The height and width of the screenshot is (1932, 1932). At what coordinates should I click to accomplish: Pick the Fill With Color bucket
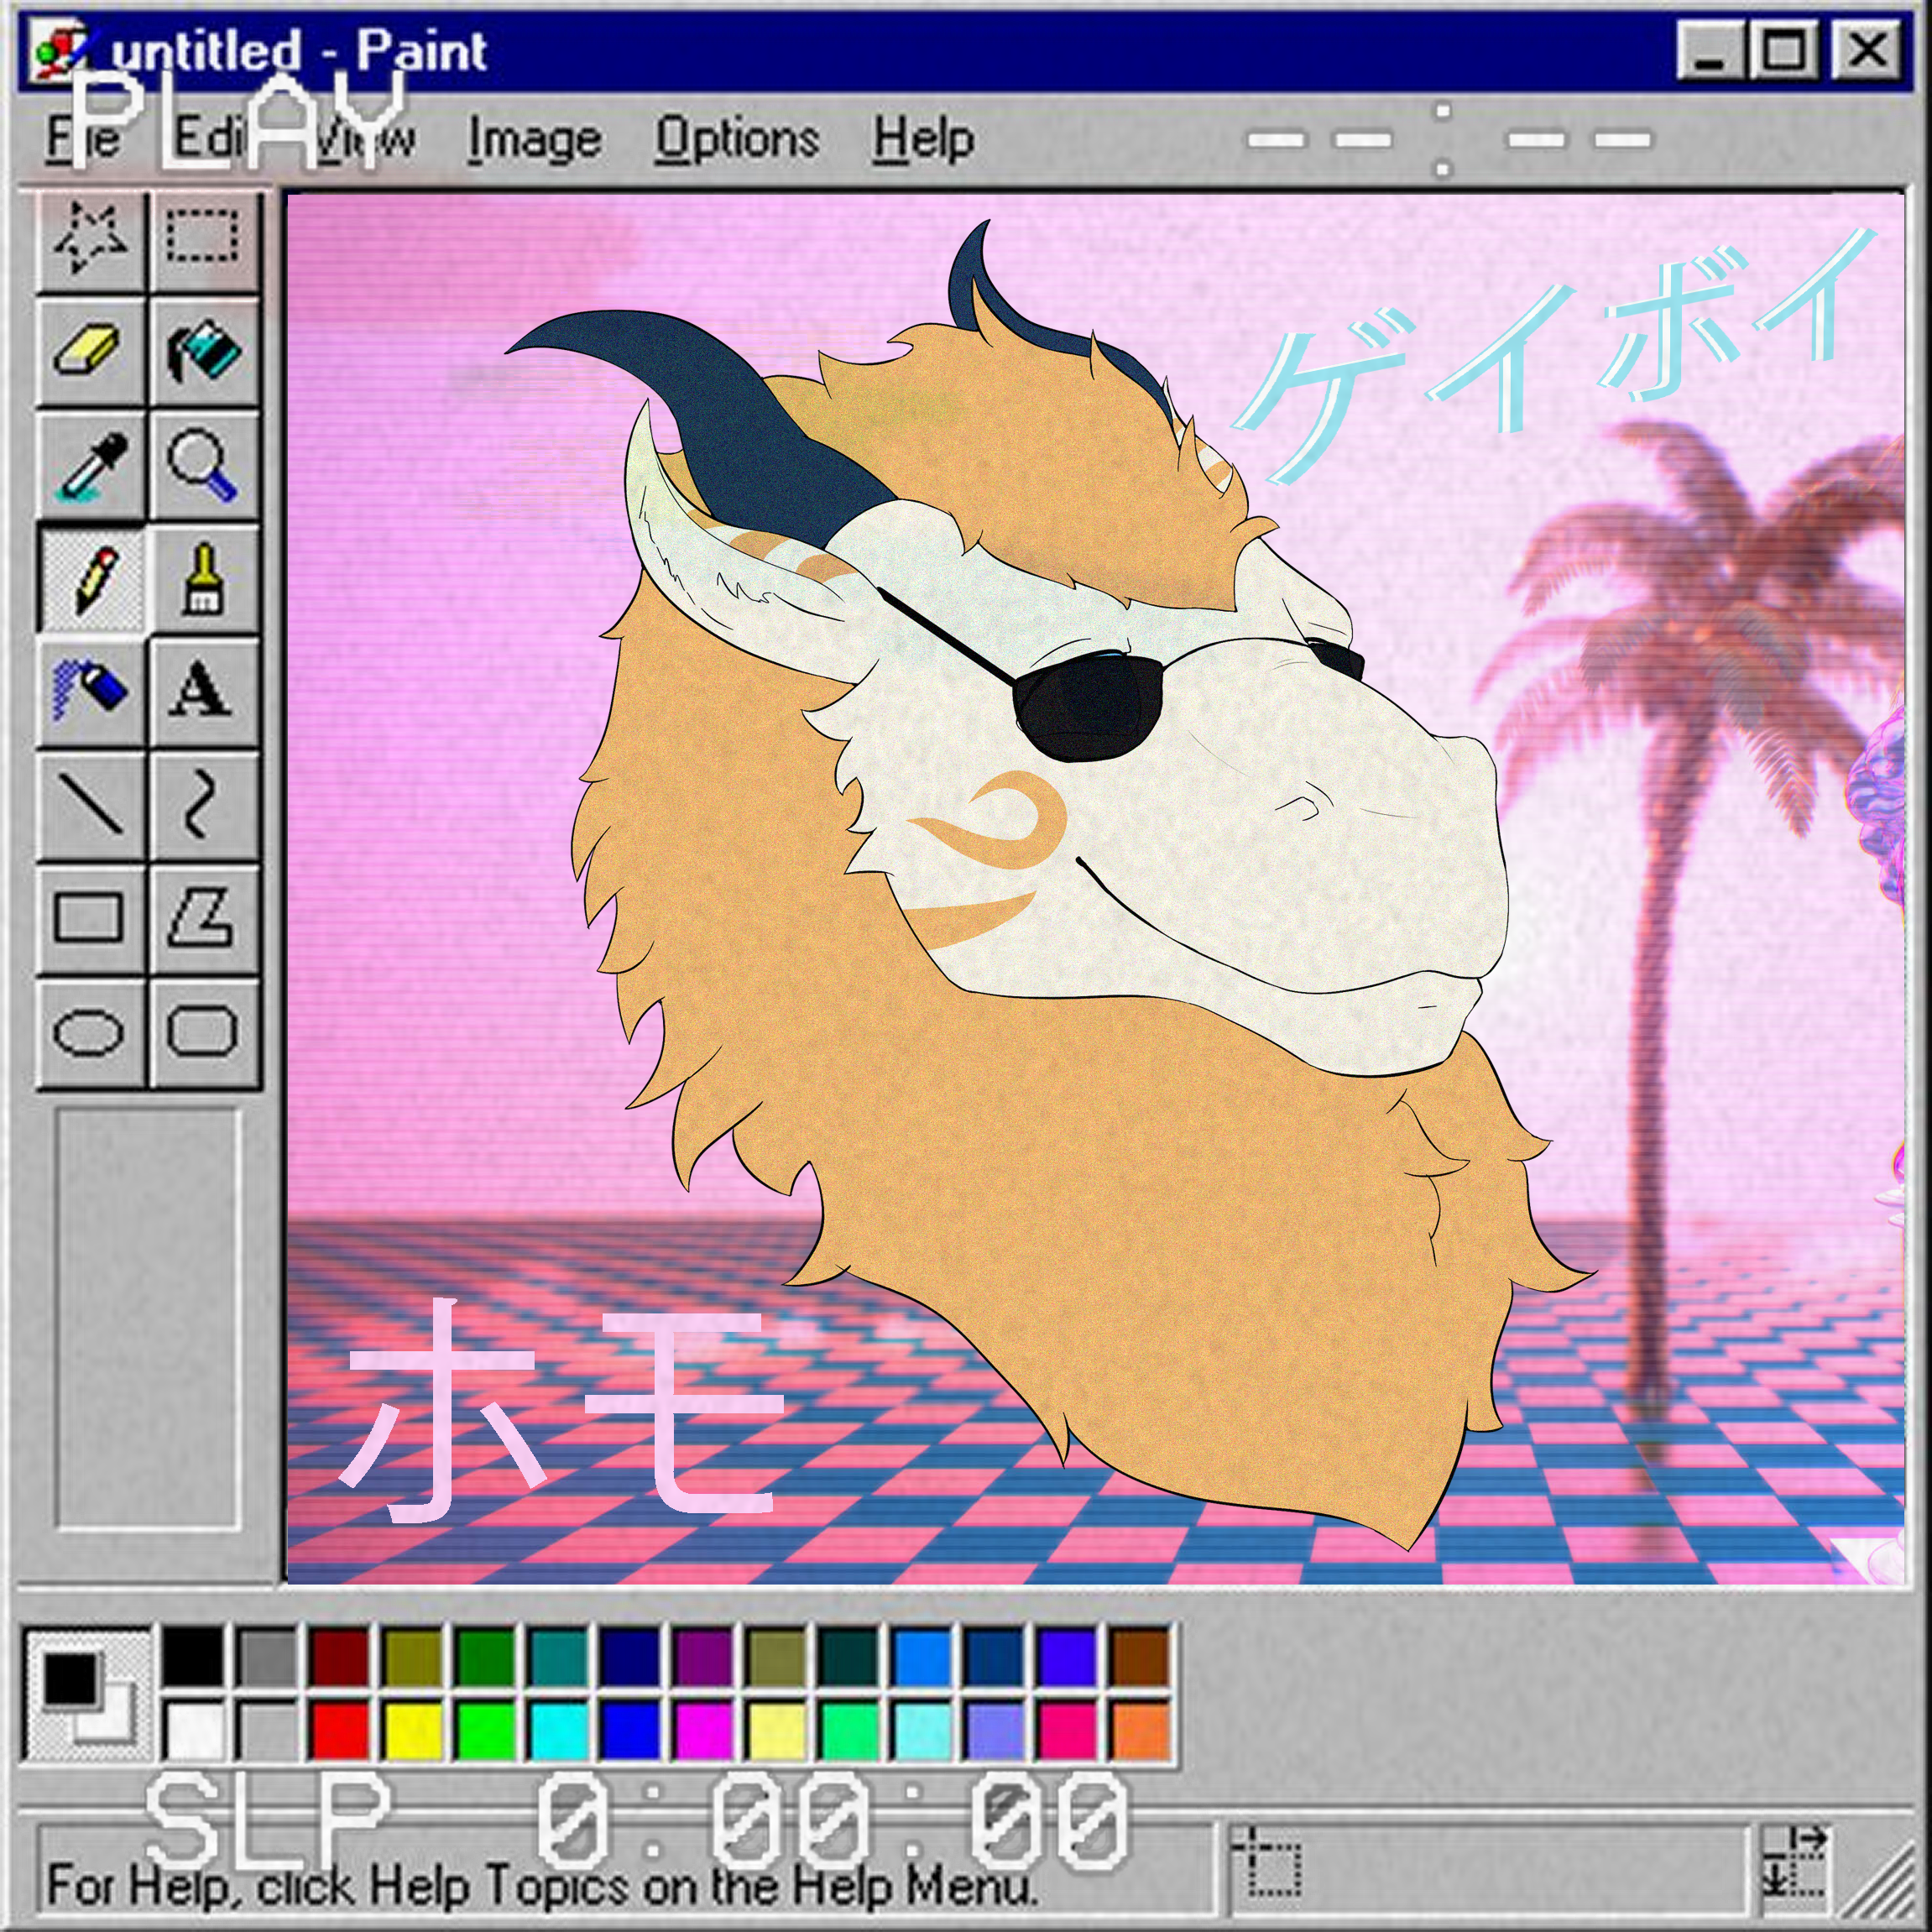point(203,352)
